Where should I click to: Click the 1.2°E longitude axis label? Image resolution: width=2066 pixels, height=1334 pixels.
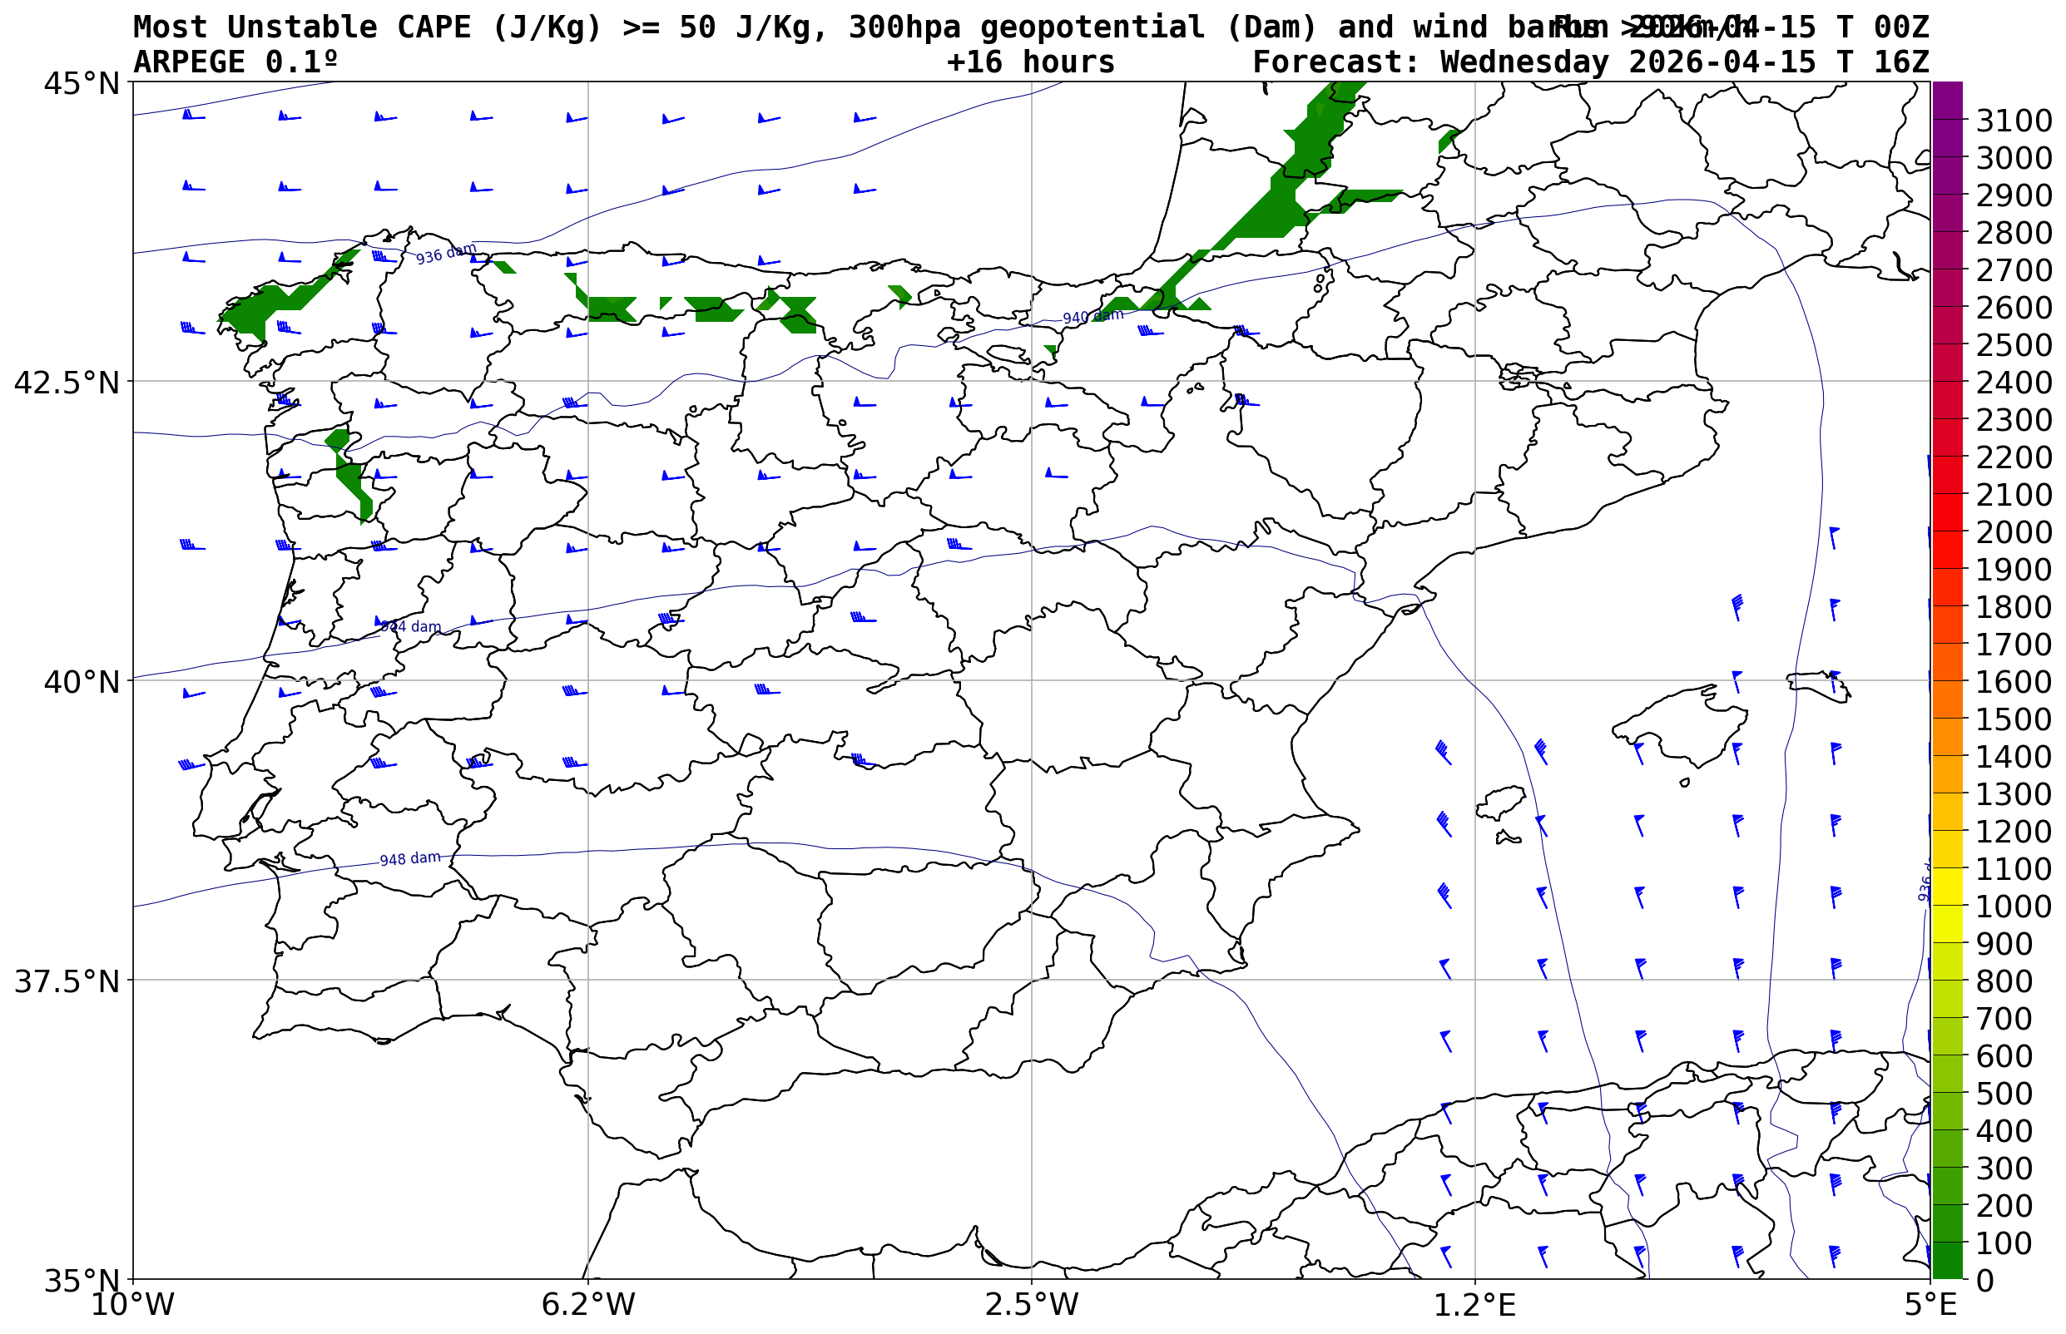1474,1305
